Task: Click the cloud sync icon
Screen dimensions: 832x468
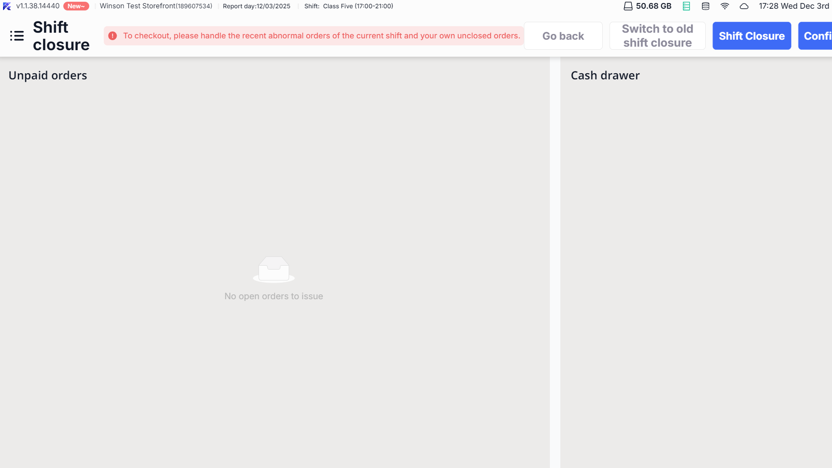Action: pos(744,6)
